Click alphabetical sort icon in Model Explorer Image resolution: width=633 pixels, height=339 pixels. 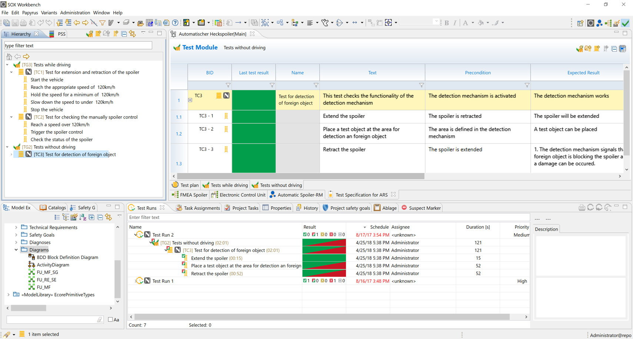click(83, 217)
